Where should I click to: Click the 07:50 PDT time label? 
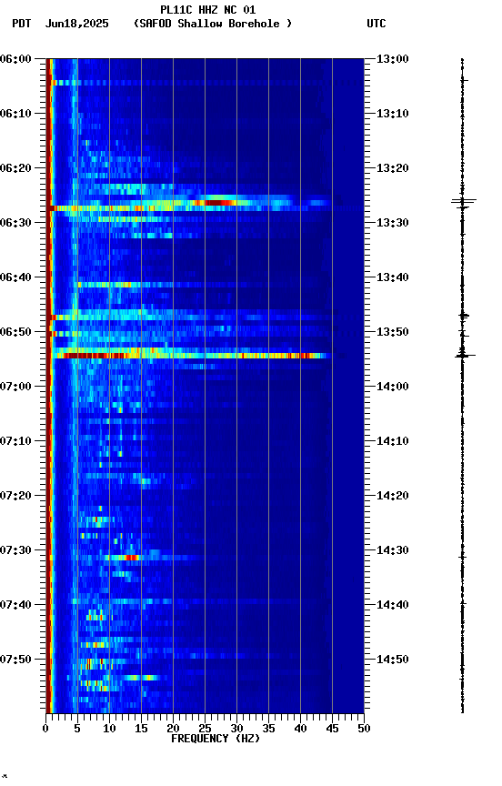click(x=15, y=660)
